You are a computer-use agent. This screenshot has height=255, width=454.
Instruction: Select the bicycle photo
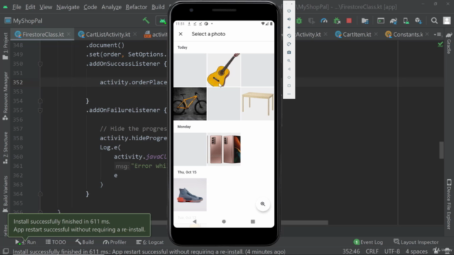click(190, 104)
